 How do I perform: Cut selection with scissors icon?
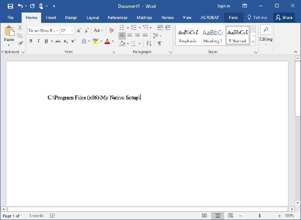[x=20, y=28]
